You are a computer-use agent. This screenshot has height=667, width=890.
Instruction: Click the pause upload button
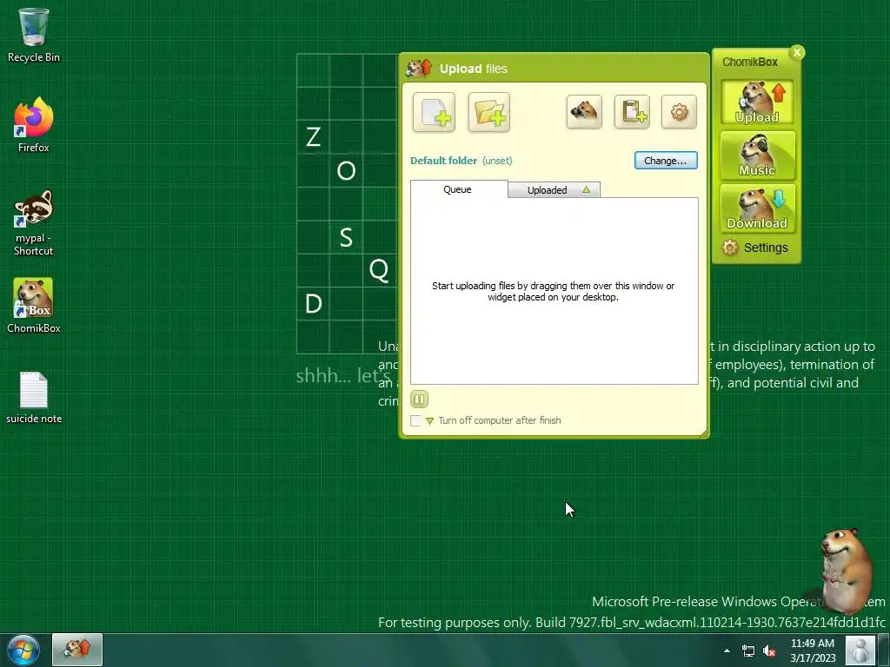pos(419,399)
